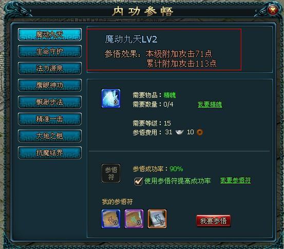284x249 pixels.
Task: Select the 大地之铠 skill tab
Action: 50,136
